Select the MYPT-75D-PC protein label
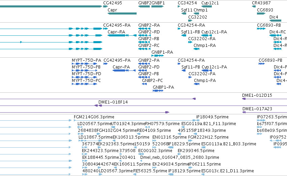Image resolution: width=287 pixels, height=176 pixels. [86, 81]
